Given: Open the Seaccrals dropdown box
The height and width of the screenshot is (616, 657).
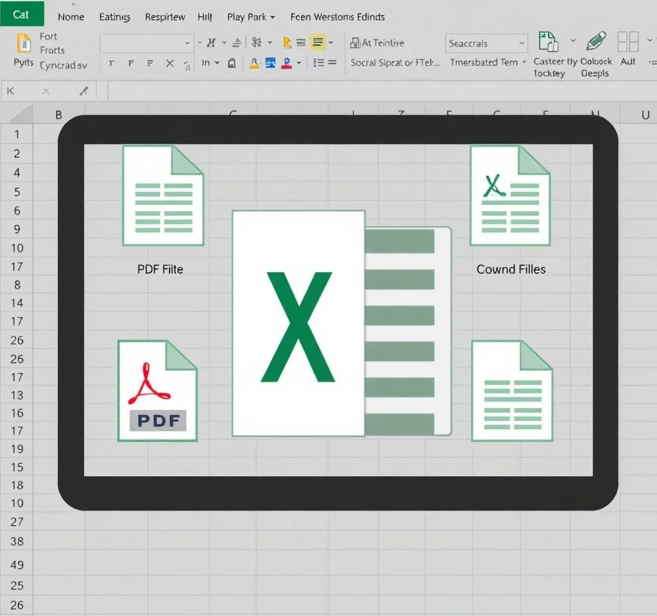Looking at the screenshot, I should point(486,44).
